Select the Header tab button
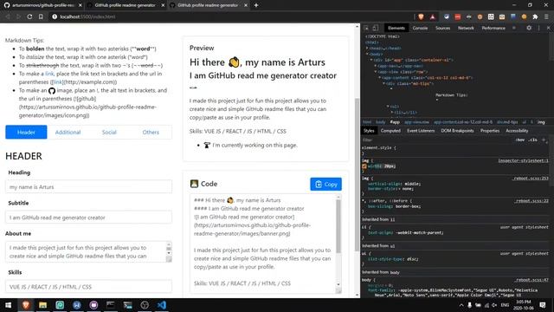The width and height of the screenshot is (554, 312). (x=26, y=133)
